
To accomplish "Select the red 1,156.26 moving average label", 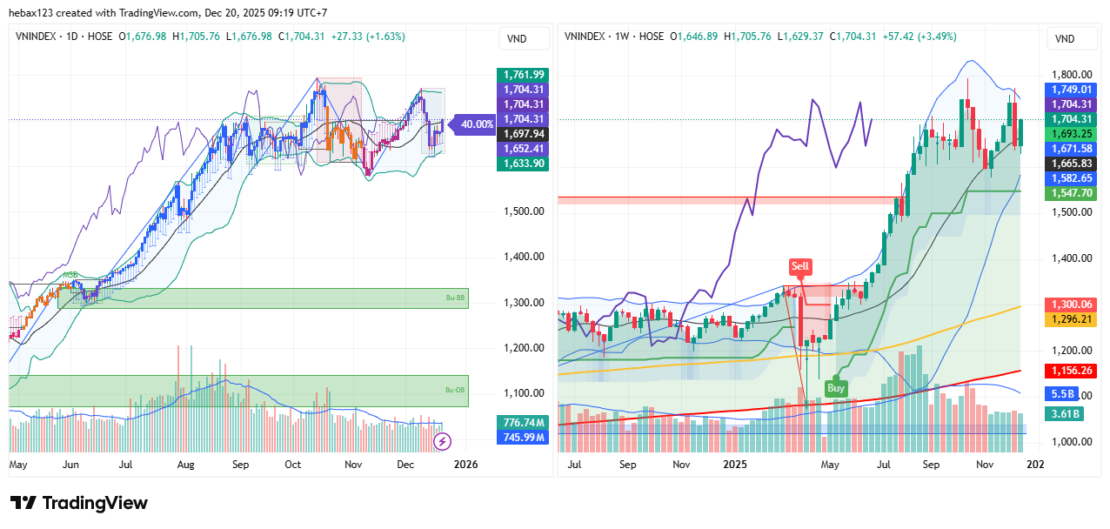I will click(1070, 371).
